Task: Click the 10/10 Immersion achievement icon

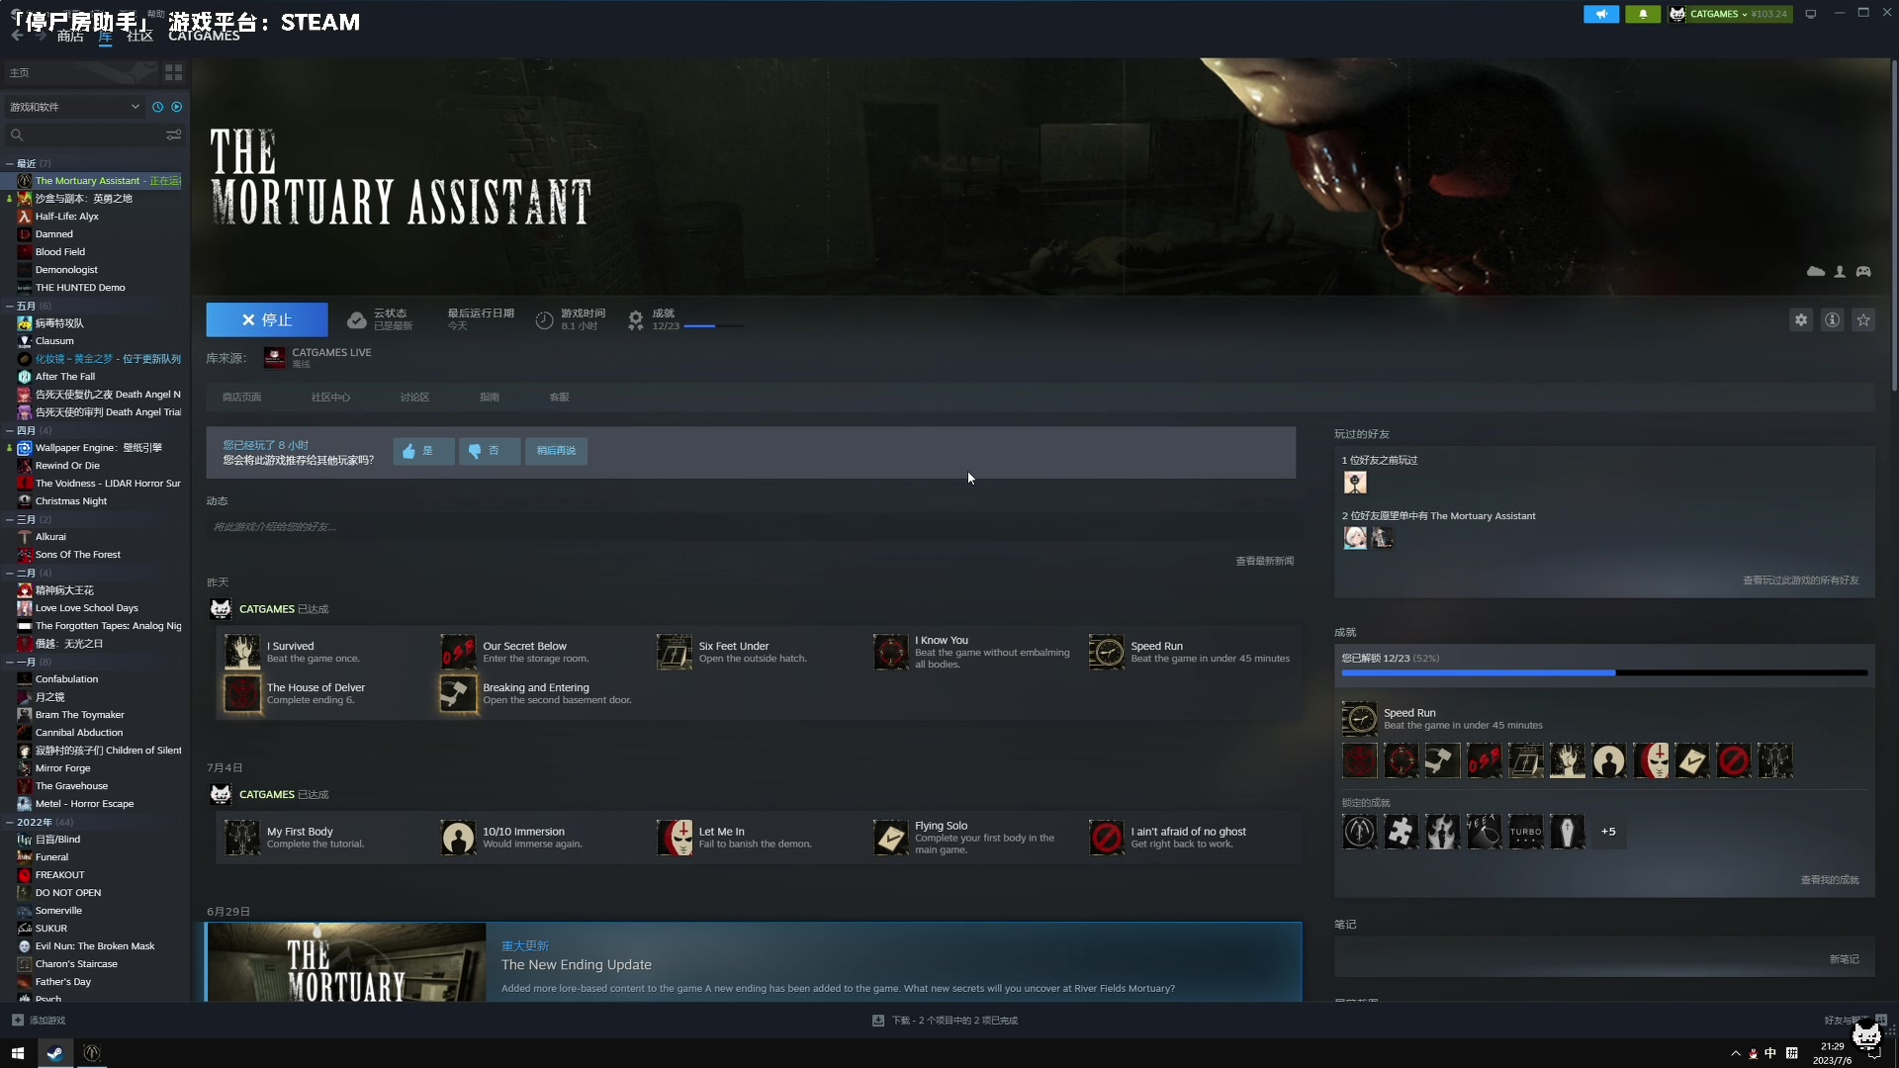Action: (x=458, y=839)
